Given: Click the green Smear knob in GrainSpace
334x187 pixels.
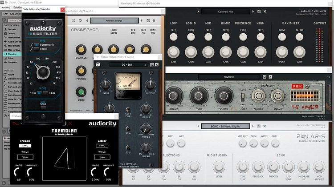Looking at the screenshot, I should point(81,92).
